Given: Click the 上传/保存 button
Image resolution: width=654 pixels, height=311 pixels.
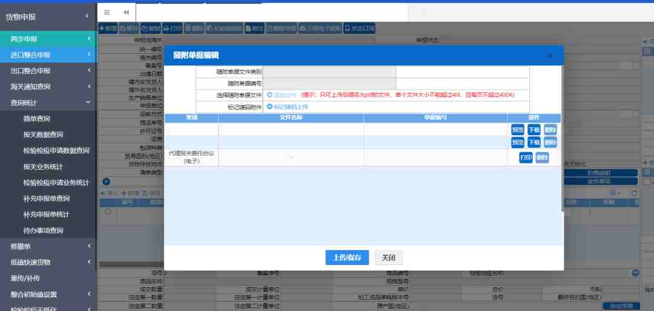Looking at the screenshot, I should [347, 257].
